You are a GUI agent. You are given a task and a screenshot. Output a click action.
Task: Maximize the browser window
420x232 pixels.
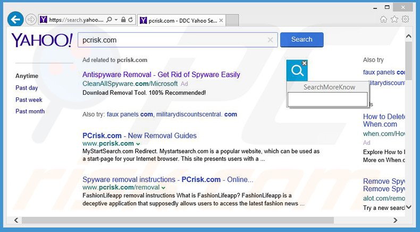point(387,7)
